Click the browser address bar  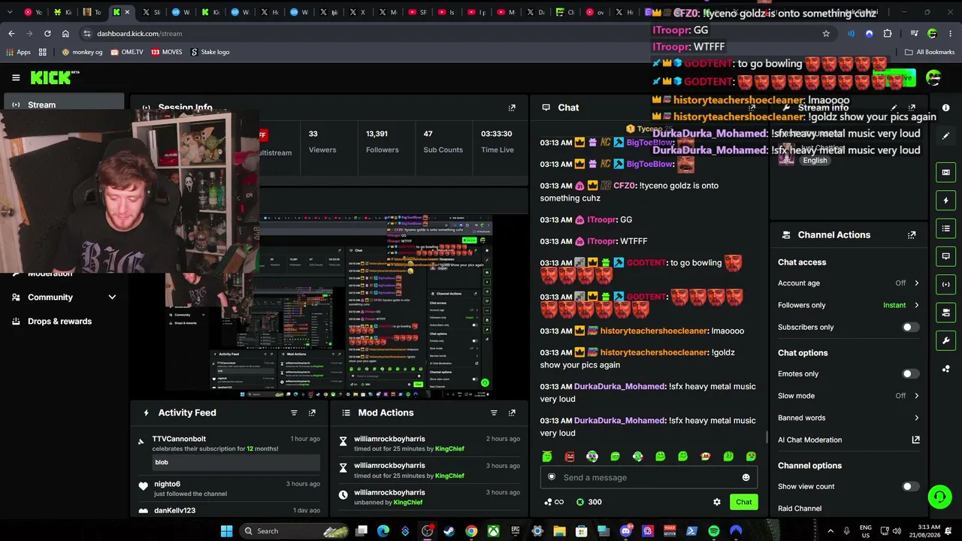[451, 34]
